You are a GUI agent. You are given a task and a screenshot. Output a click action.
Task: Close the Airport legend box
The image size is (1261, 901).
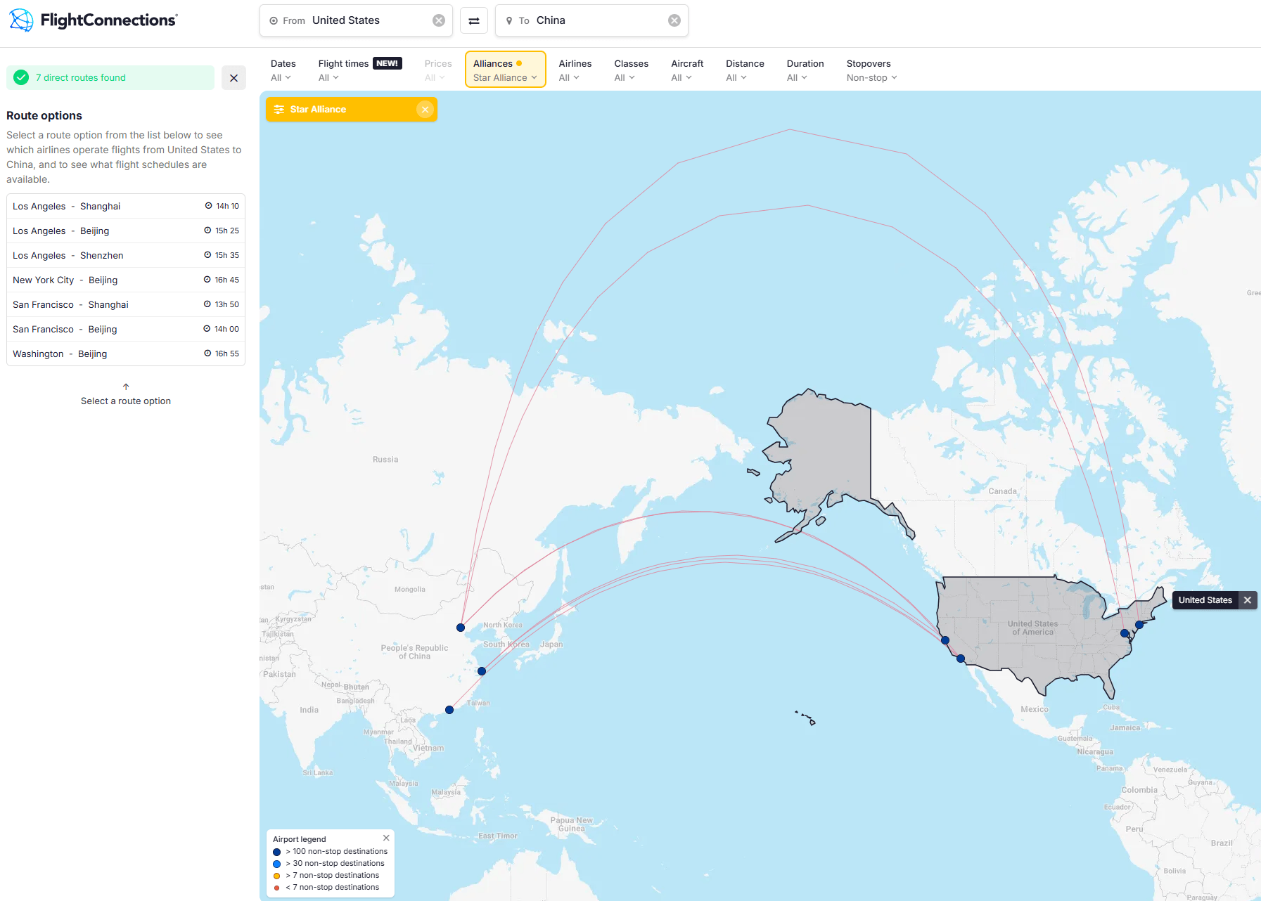click(386, 838)
